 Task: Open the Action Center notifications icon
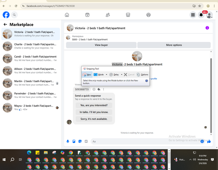pyautogui.click(x=212, y=160)
